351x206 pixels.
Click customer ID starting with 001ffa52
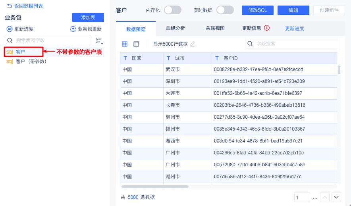click(x=258, y=93)
